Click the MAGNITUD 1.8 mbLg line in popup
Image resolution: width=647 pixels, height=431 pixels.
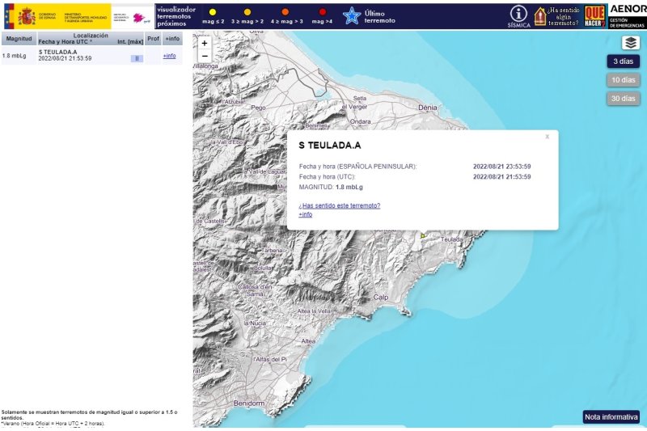(331, 187)
